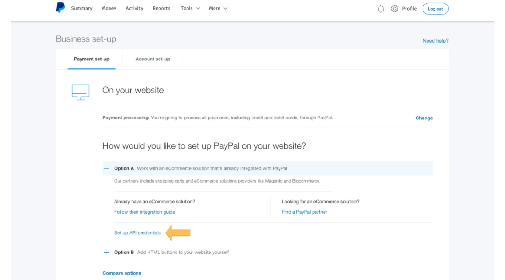The width and height of the screenshot is (505, 280).
Task: Click Set up API credentials link
Action: (x=137, y=233)
